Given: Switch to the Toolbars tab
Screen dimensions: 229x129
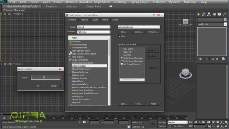Looking at the screenshot, I should pos(84,20).
